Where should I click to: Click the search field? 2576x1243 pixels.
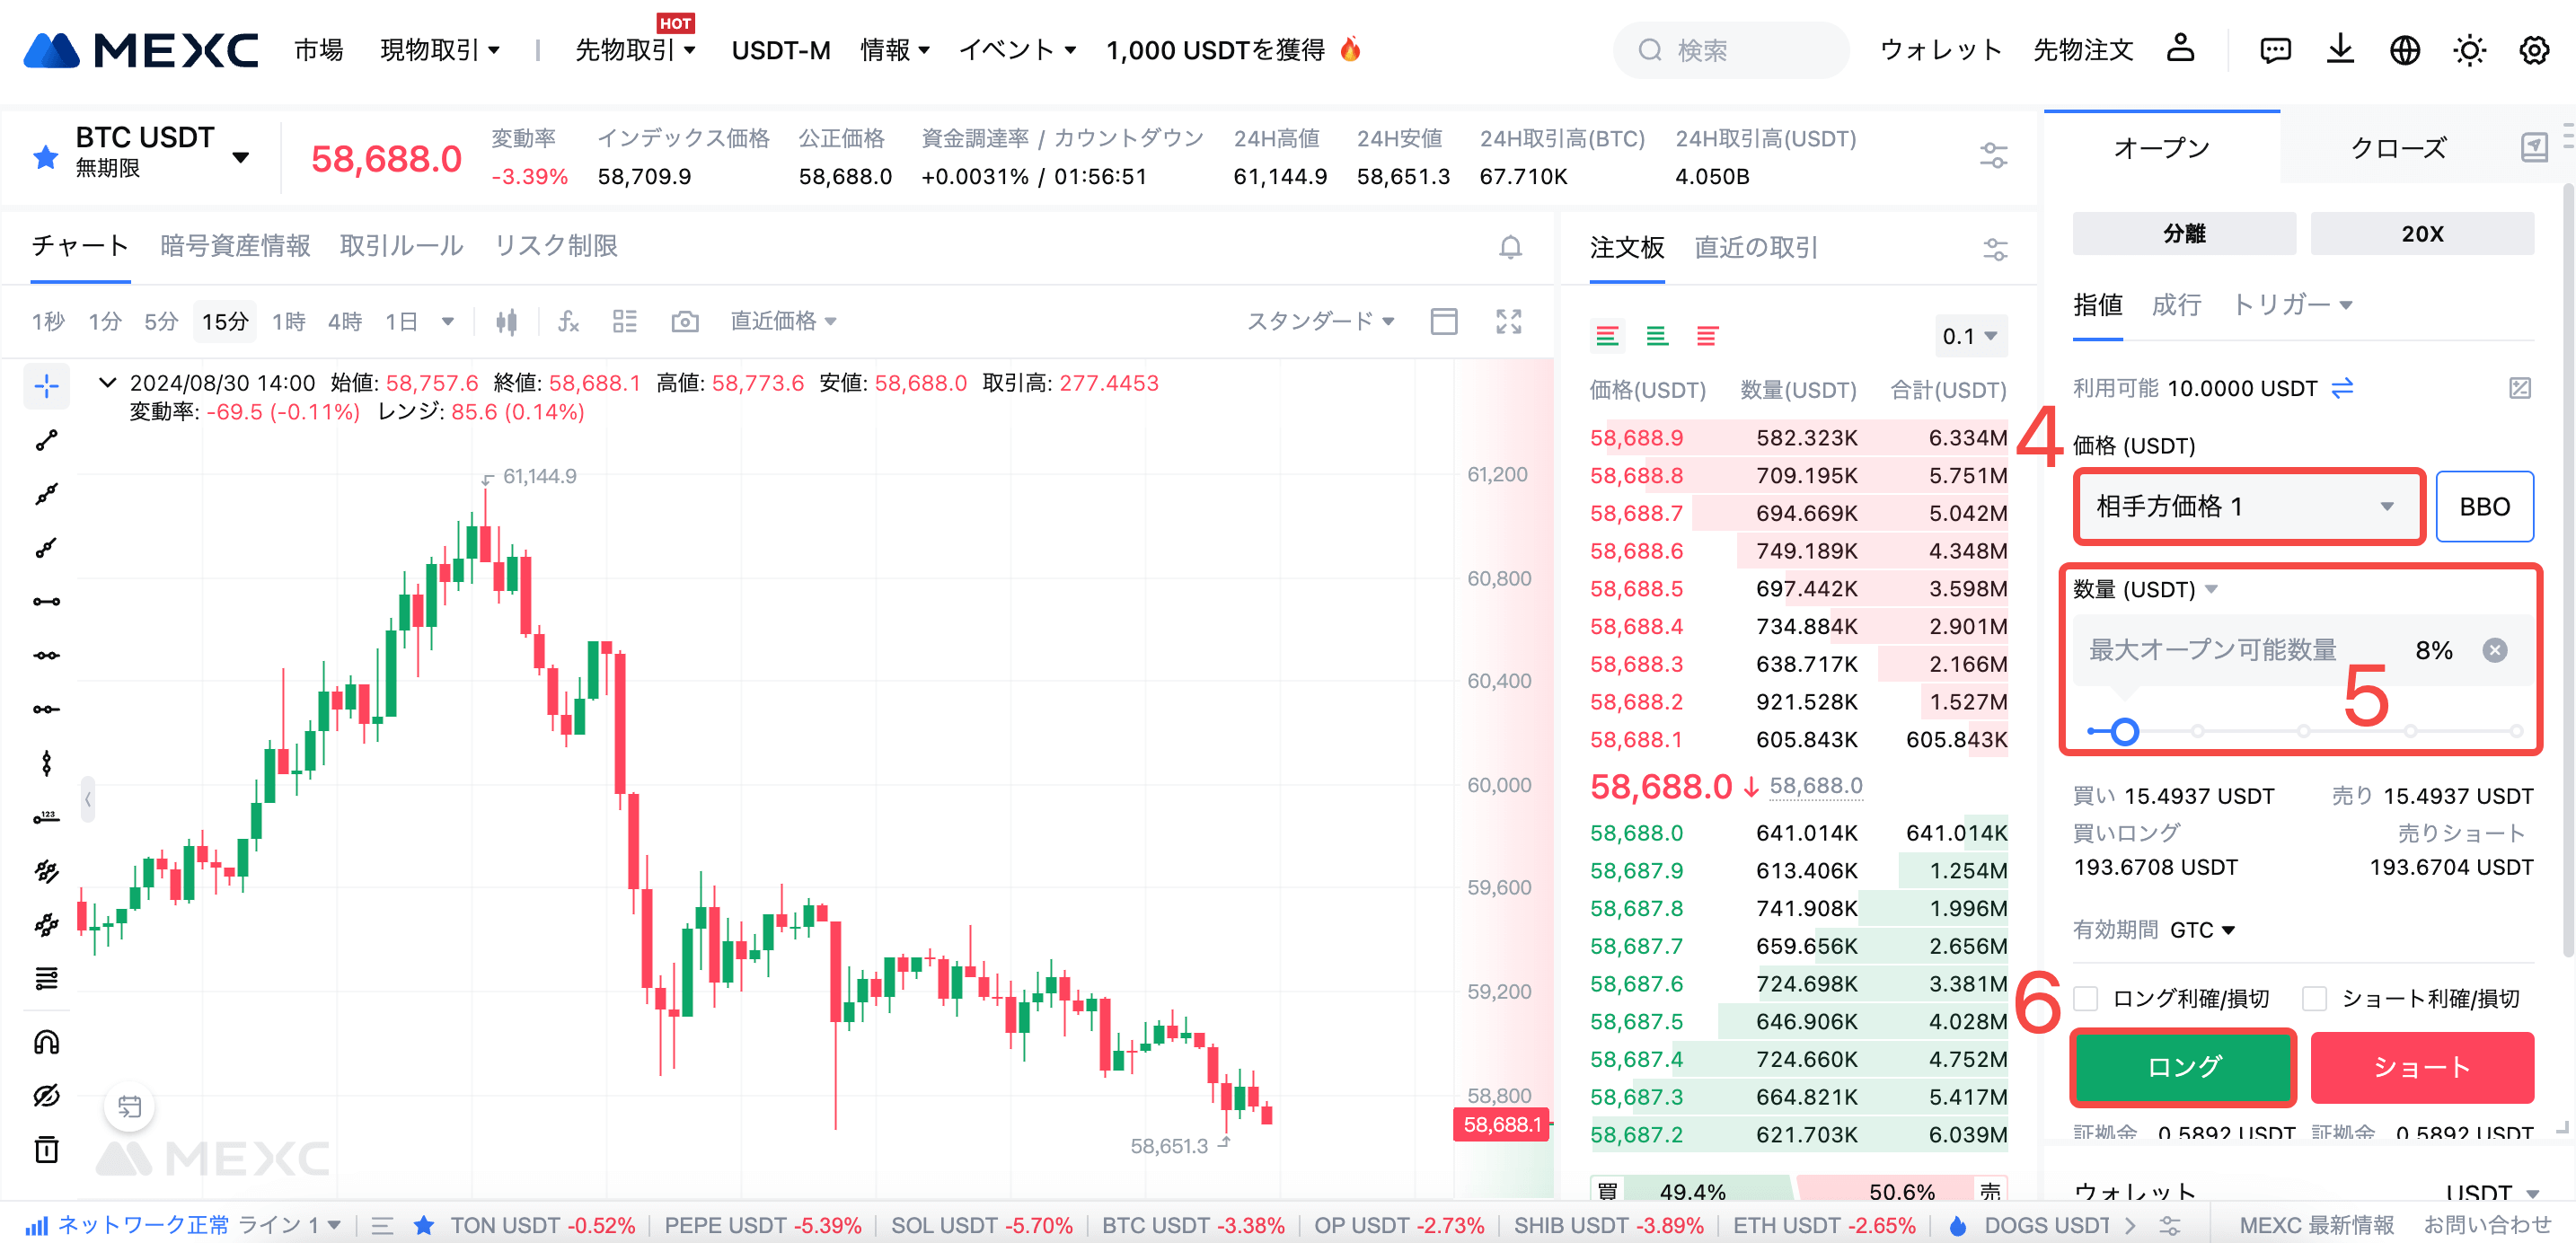point(1731,50)
